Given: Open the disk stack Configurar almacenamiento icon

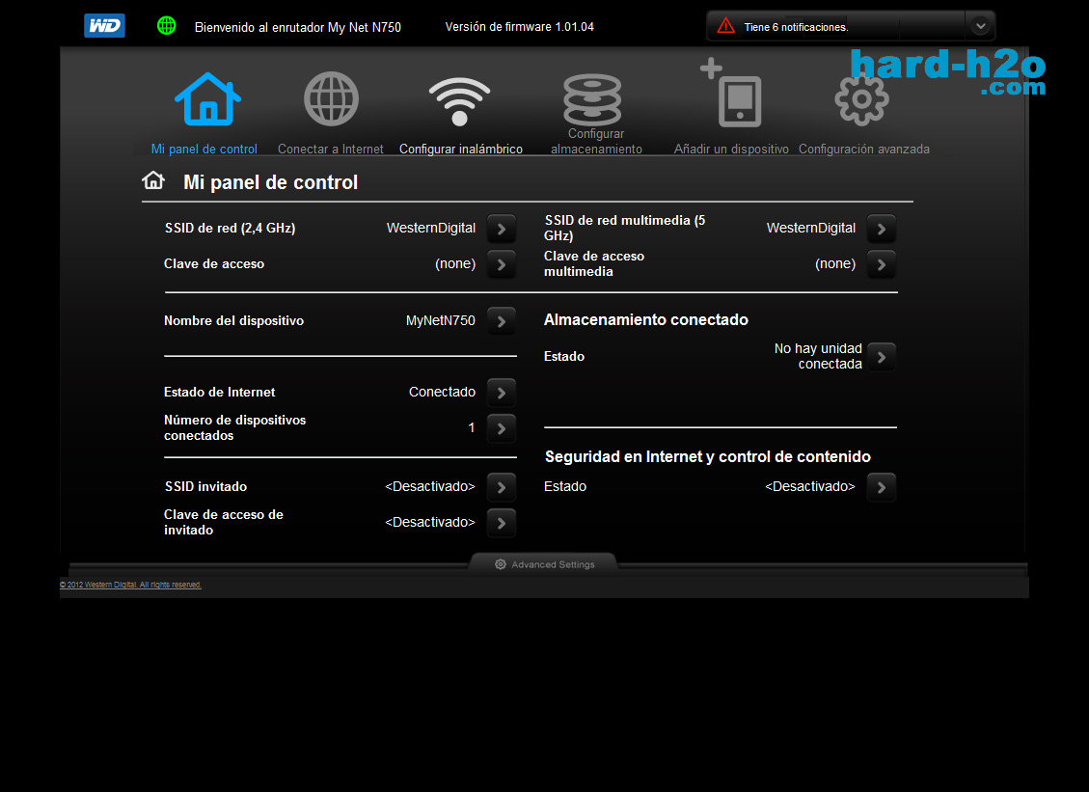Looking at the screenshot, I should point(592,99).
